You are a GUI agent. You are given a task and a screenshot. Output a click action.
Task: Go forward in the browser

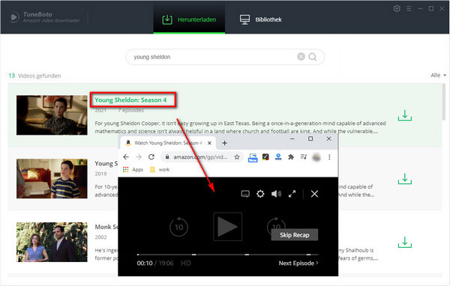click(x=139, y=156)
